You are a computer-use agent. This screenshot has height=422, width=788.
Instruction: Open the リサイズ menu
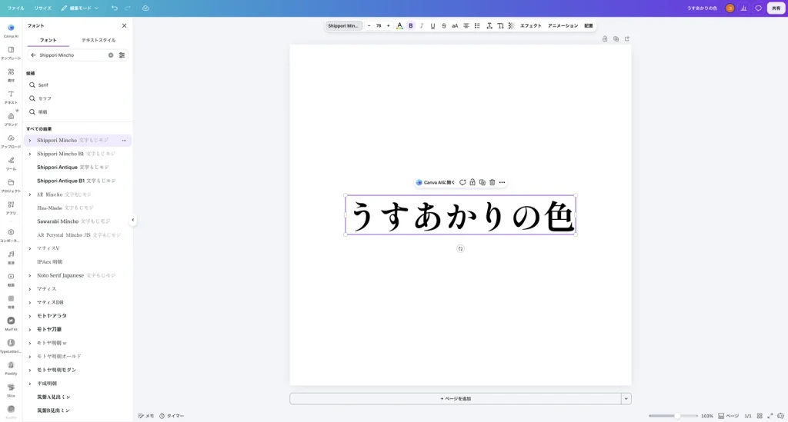point(43,8)
